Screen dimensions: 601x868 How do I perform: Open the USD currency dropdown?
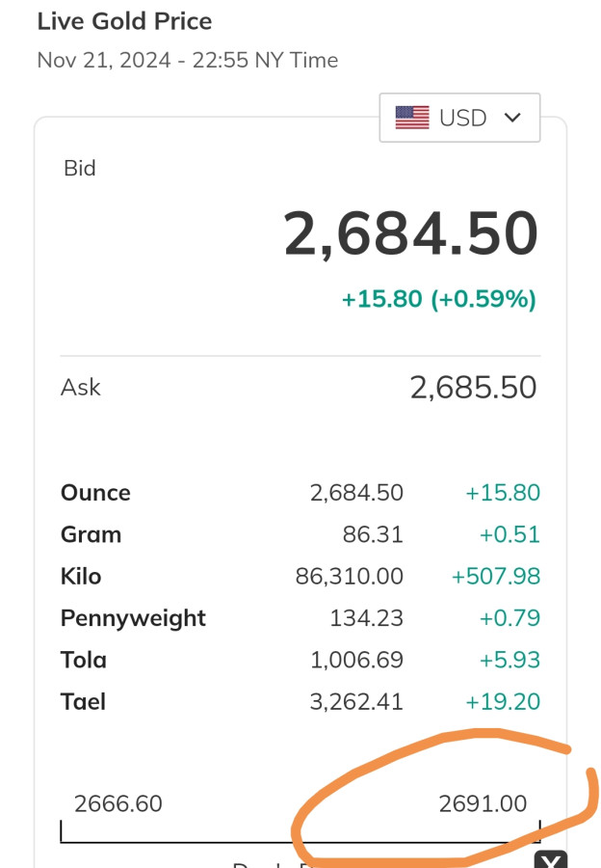click(459, 118)
